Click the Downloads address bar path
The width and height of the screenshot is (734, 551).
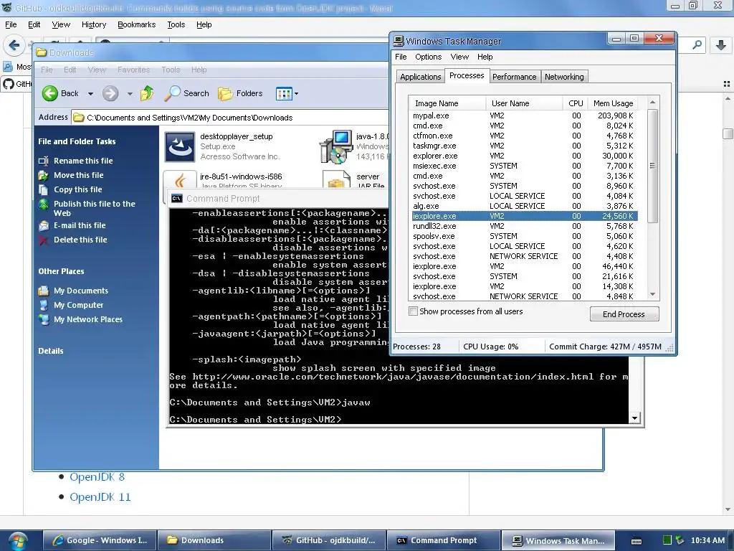pos(189,118)
